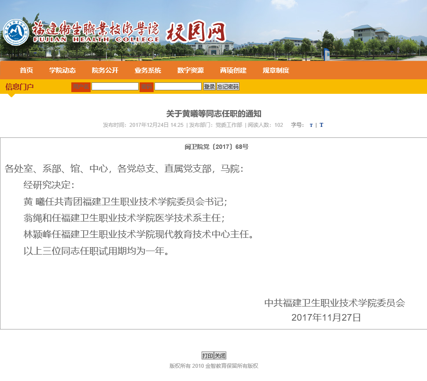Open the 两项创建 menu item
This screenshot has height=381, width=427.
[x=233, y=70]
